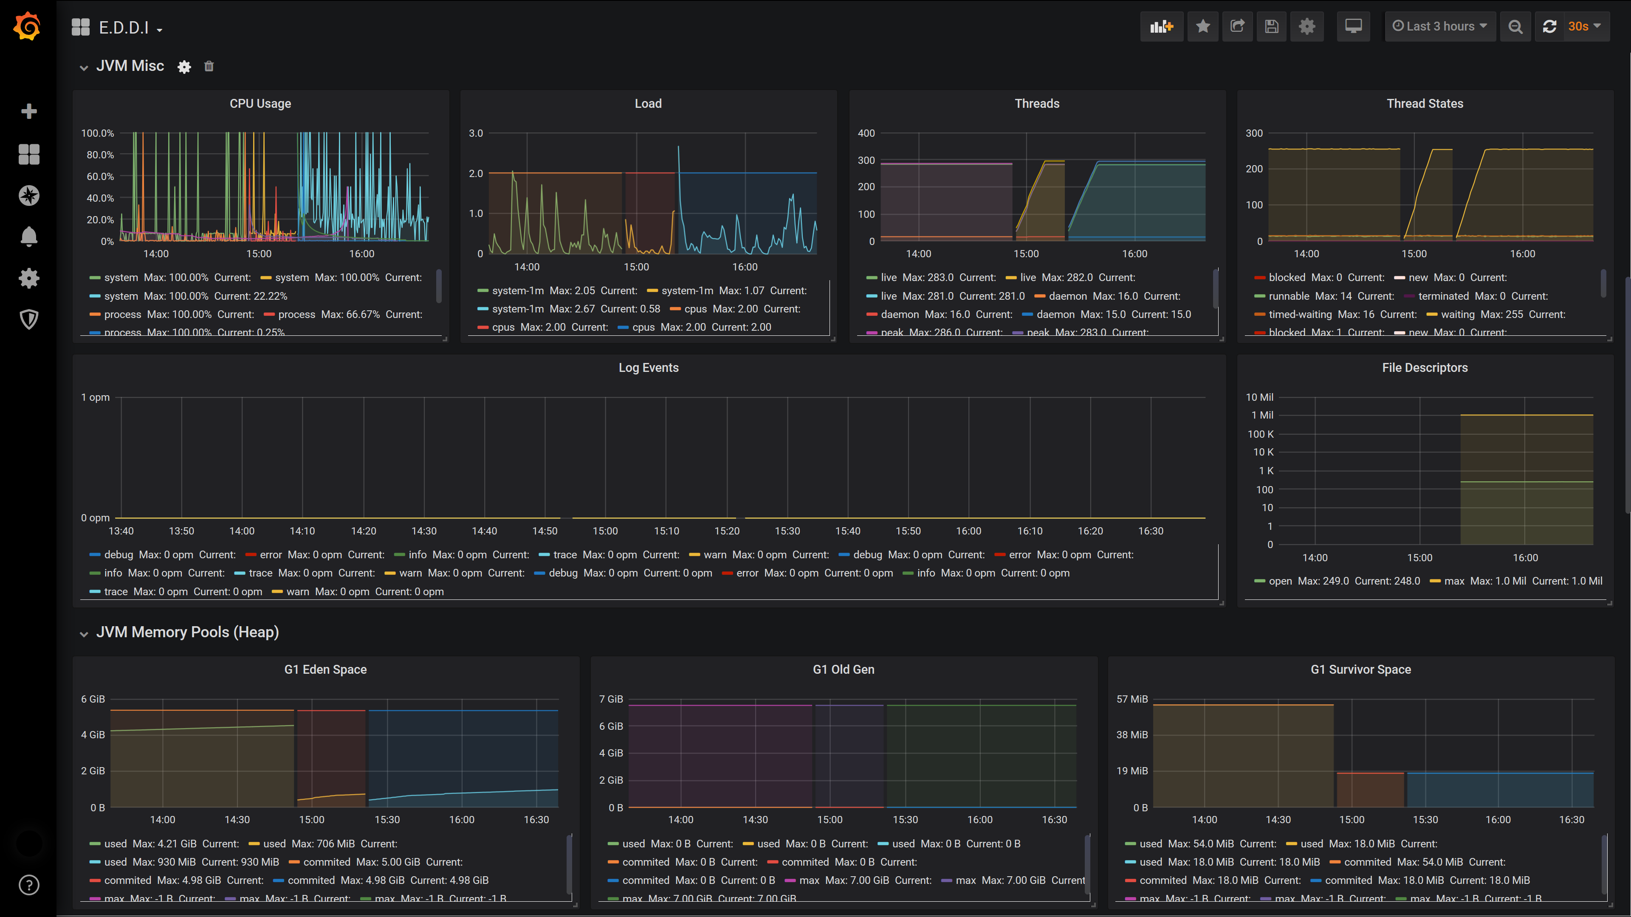Open the Last 3 hours time picker
Viewport: 1631px width, 917px height.
1440,27
